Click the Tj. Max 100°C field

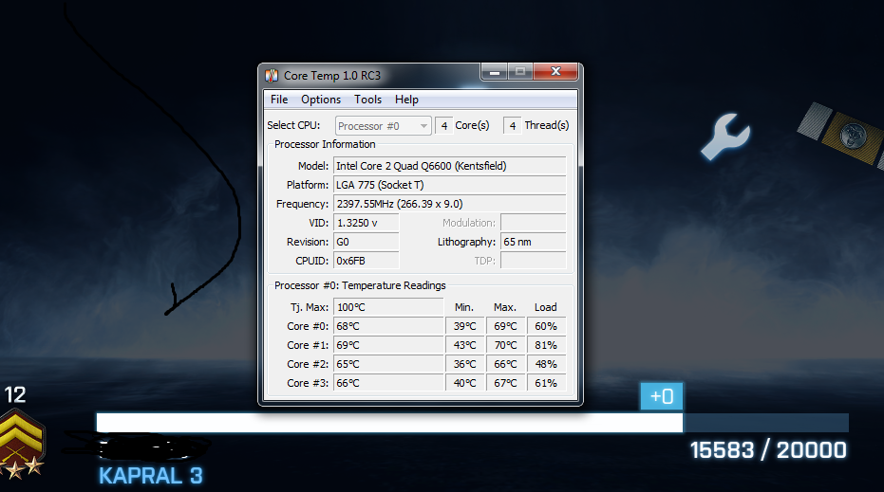point(387,307)
